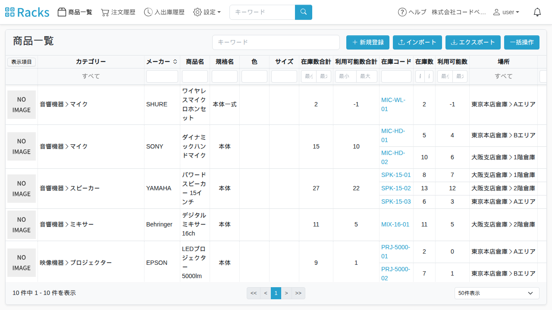552x310 pixels.
Task: Focus the 在庫コード filter input
Action: (x=396, y=76)
